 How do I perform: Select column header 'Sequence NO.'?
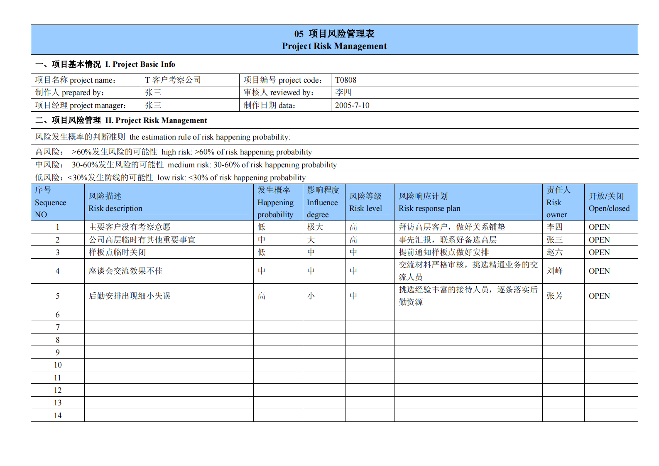[57, 202]
